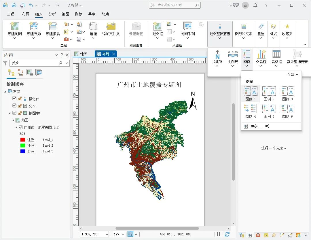Choose the 图例 2 legend style
The height and width of the screenshot is (240, 311).
click(269, 94)
